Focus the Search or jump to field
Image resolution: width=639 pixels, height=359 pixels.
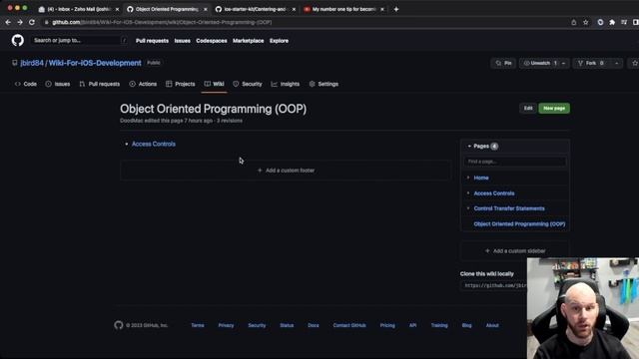click(79, 40)
